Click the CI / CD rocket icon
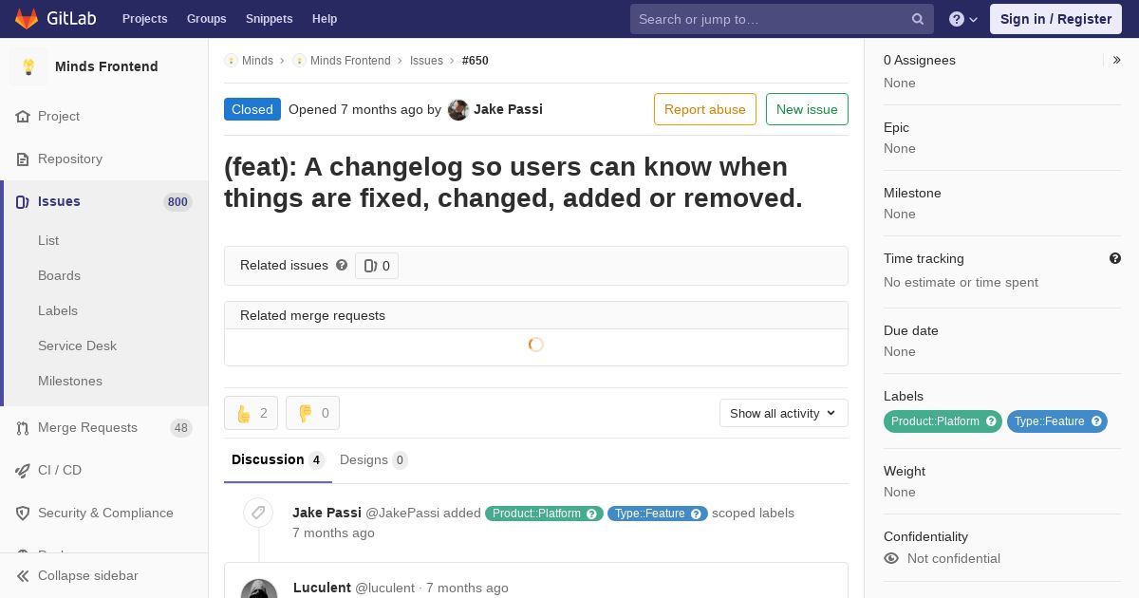 coord(23,471)
